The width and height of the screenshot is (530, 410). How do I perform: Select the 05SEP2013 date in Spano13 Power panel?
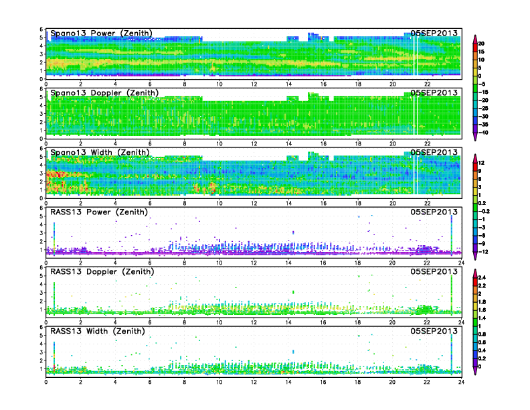[x=434, y=33]
